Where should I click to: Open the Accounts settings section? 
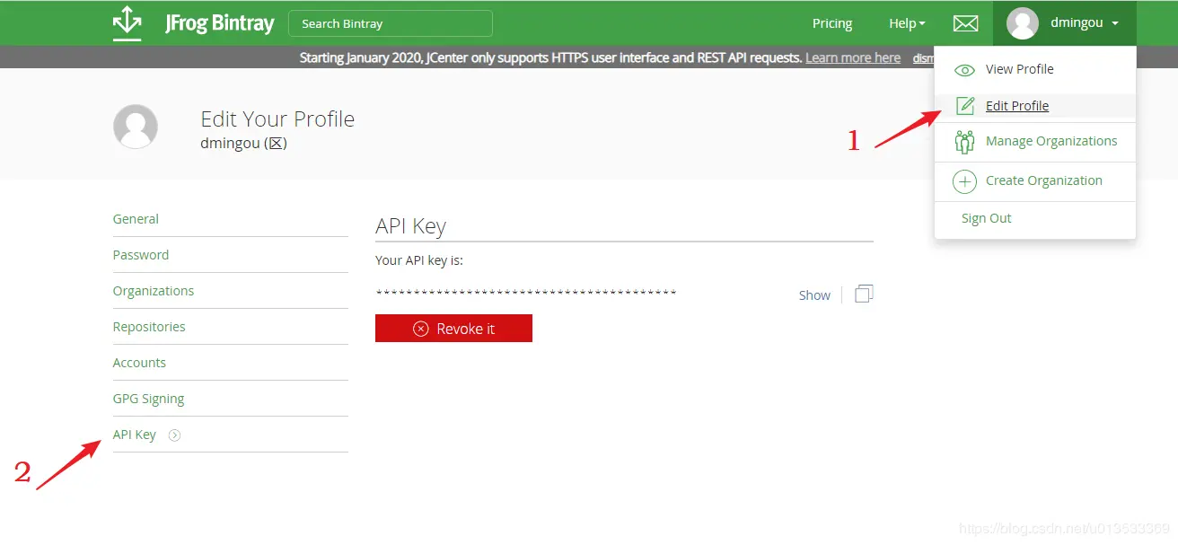(x=139, y=363)
